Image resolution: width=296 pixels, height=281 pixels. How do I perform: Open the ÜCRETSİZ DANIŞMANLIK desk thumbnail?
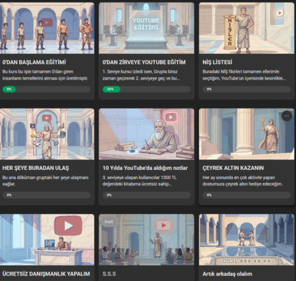pos(47,240)
